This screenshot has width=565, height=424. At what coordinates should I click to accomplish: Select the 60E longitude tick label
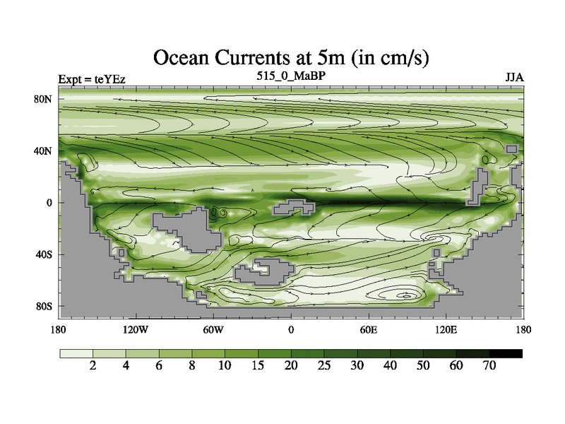pyautogui.click(x=369, y=330)
